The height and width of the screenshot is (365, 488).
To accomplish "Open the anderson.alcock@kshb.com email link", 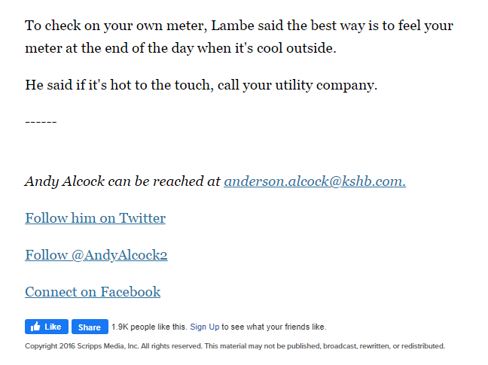I will coord(315,181).
